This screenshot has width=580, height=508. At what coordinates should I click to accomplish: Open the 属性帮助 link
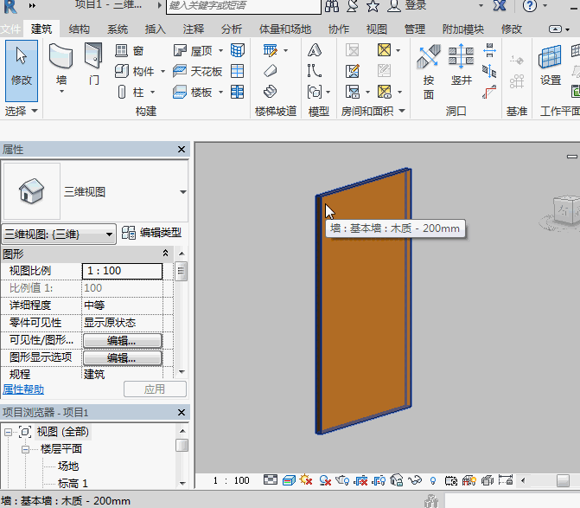click(x=24, y=389)
